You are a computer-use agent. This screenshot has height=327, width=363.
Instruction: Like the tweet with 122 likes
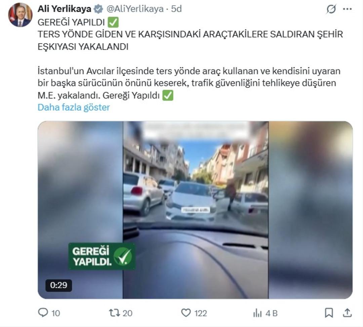click(186, 313)
